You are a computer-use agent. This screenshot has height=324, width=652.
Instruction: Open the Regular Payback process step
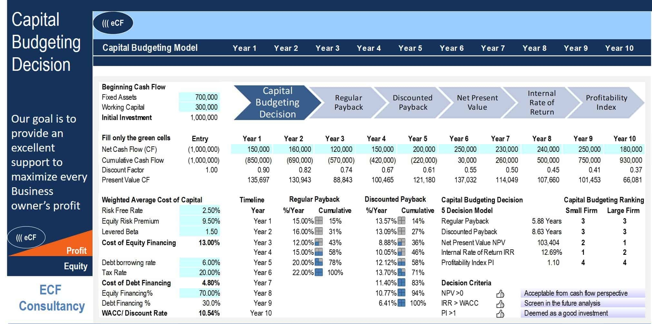pyautogui.click(x=348, y=102)
